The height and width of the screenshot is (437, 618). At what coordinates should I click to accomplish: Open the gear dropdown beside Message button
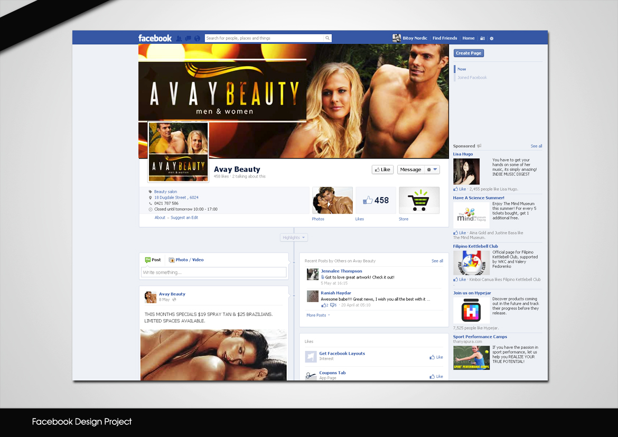(432, 169)
